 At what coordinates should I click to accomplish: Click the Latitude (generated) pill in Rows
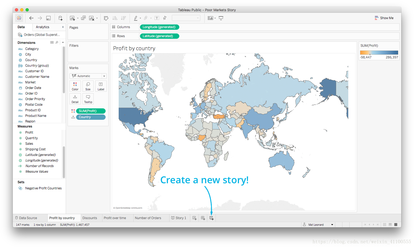pyautogui.click(x=159, y=36)
